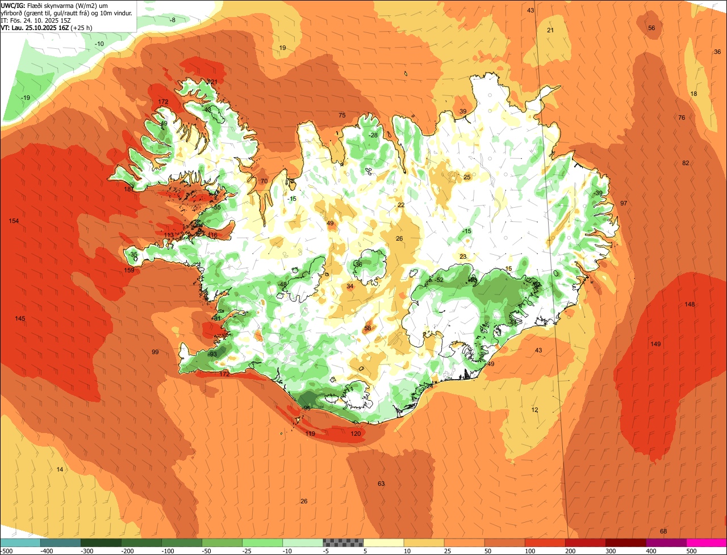Click the map value 159
This screenshot has height=555, width=727.
coord(129,270)
